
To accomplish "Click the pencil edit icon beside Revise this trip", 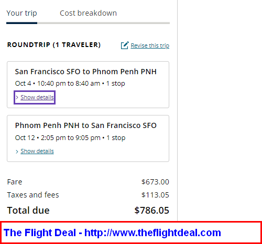I will point(125,45).
